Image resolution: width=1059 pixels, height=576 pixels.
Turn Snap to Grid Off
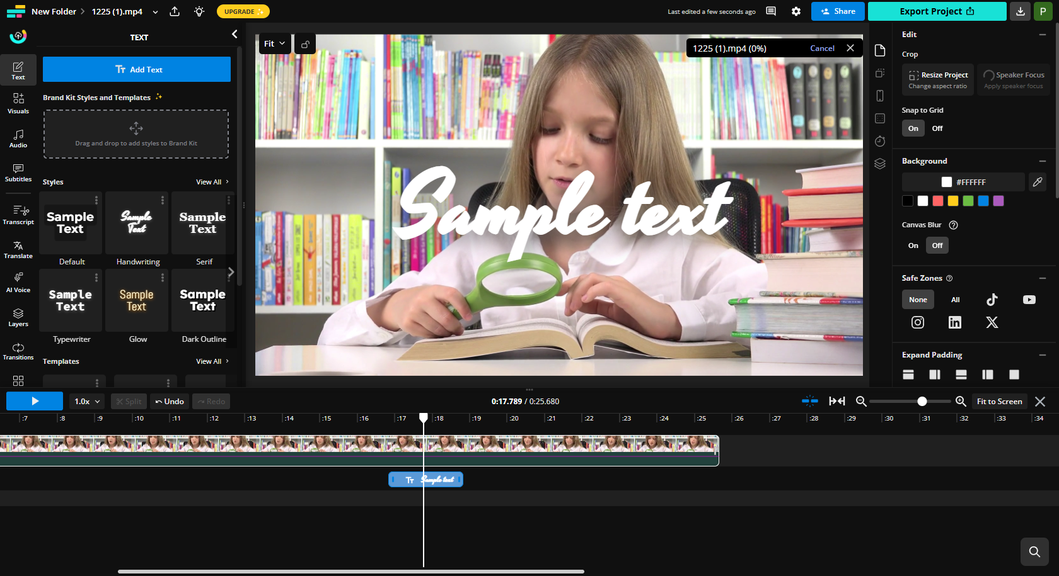(x=937, y=128)
